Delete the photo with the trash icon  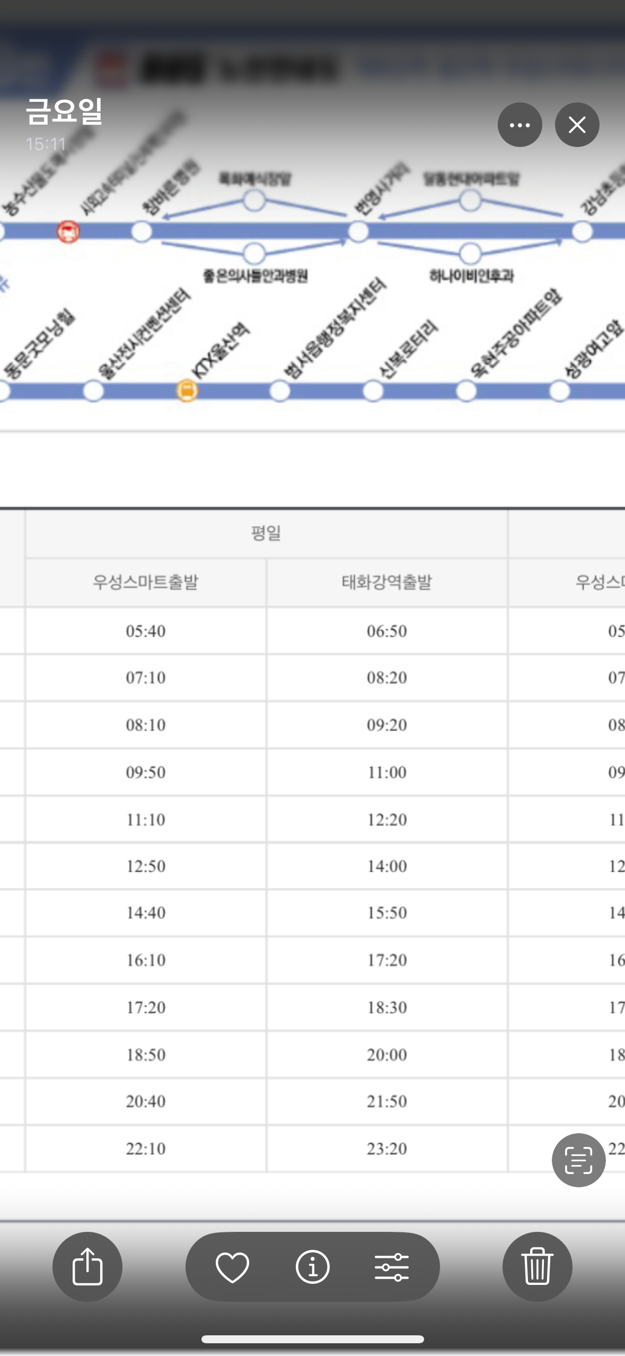tap(537, 1266)
